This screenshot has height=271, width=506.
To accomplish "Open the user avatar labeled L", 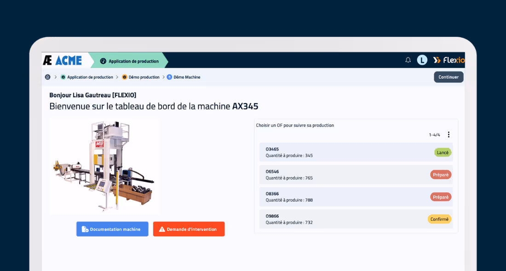I will (422, 60).
